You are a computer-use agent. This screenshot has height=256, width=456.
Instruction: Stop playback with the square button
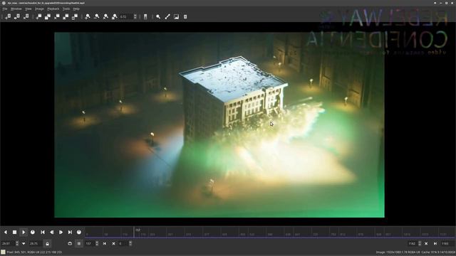[x=14, y=233]
